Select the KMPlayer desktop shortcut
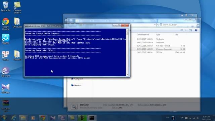The width and height of the screenshot is (215, 121). (5, 88)
